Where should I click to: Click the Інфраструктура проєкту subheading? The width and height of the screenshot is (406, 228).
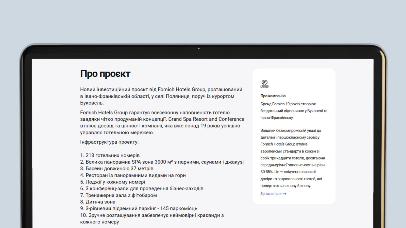click(x=109, y=142)
